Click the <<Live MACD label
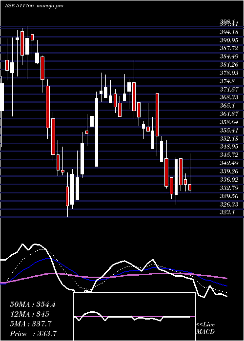Viewport: 244px width, 341px height. pyautogui.click(x=205, y=328)
